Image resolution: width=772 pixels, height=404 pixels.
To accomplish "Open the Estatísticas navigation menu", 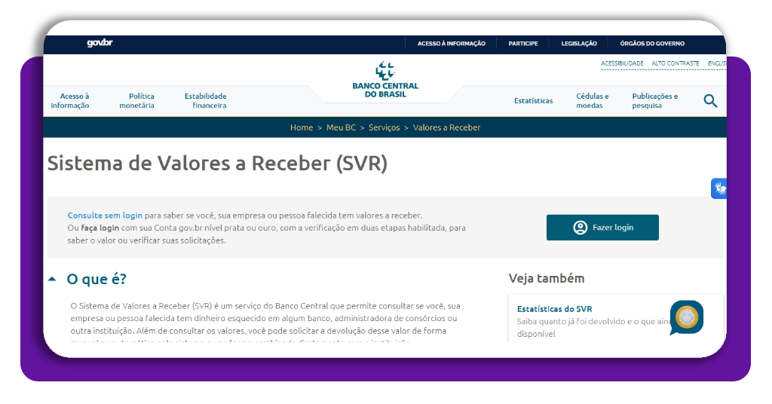I will pyautogui.click(x=533, y=101).
